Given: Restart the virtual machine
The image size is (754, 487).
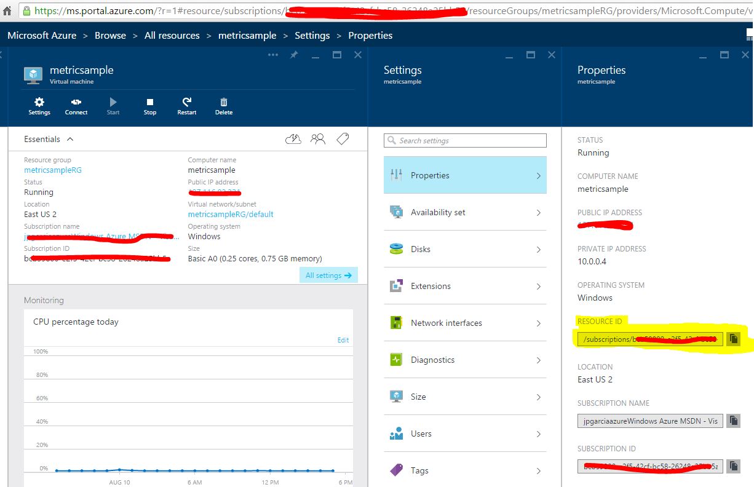Looking at the screenshot, I should [x=187, y=106].
